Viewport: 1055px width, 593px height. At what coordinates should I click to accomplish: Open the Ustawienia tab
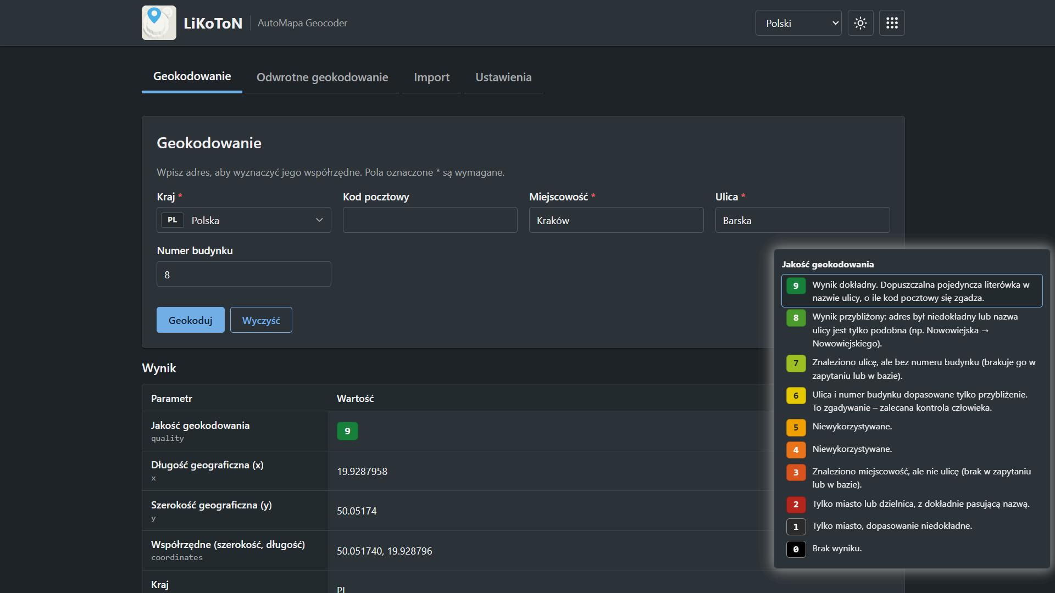[x=503, y=77]
